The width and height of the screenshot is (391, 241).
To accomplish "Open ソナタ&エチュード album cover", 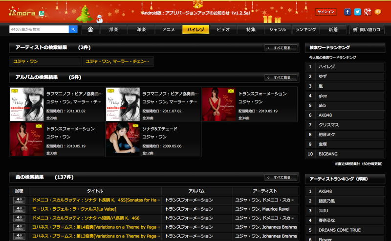I will click(x=123, y=140).
